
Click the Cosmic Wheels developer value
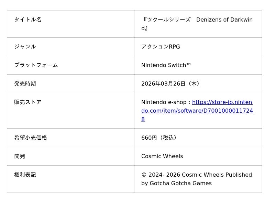pos(162,156)
